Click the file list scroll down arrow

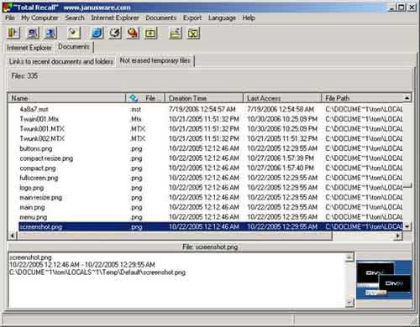407,226
